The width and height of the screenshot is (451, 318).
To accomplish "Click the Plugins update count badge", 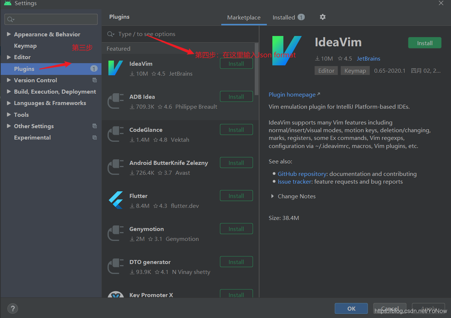I will click(x=94, y=69).
